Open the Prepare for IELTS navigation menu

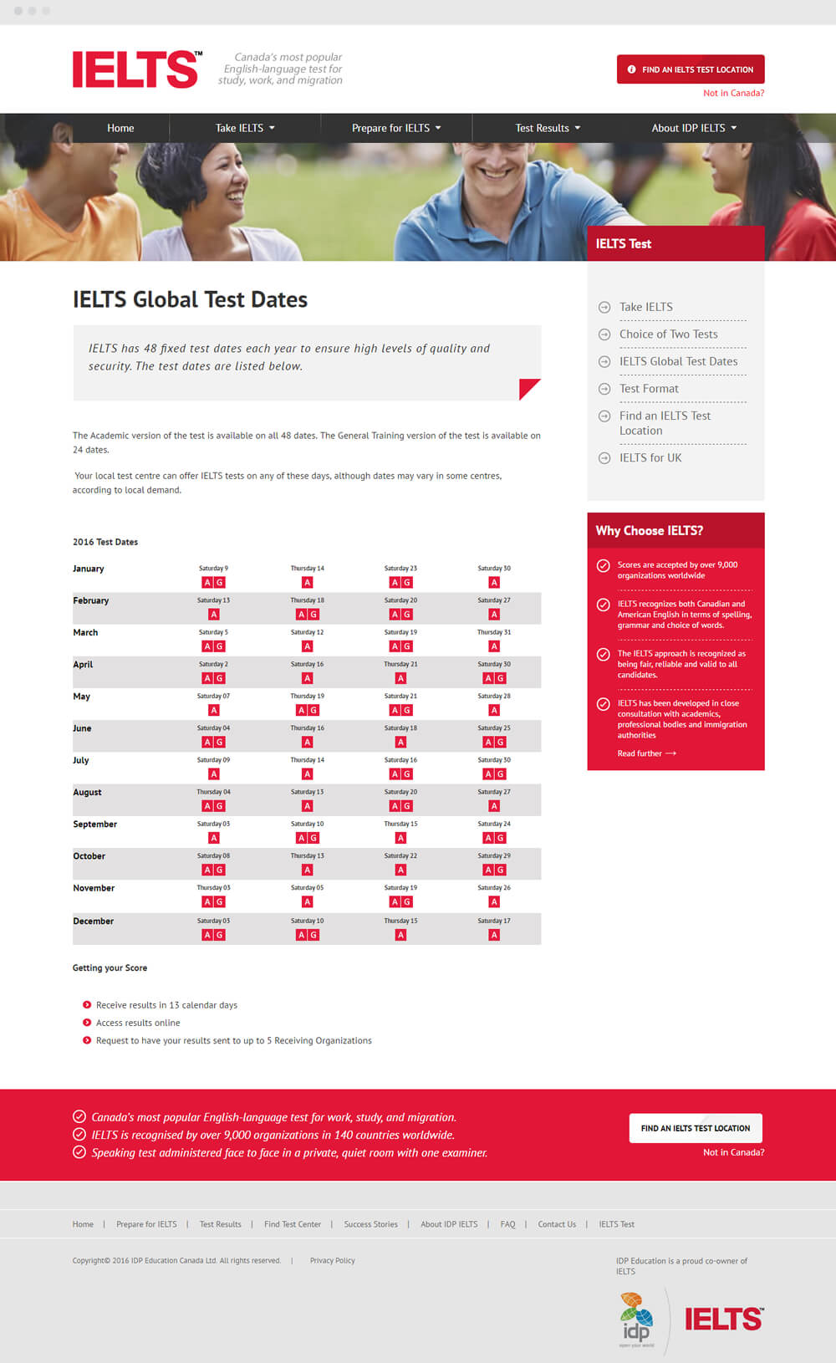[396, 128]
